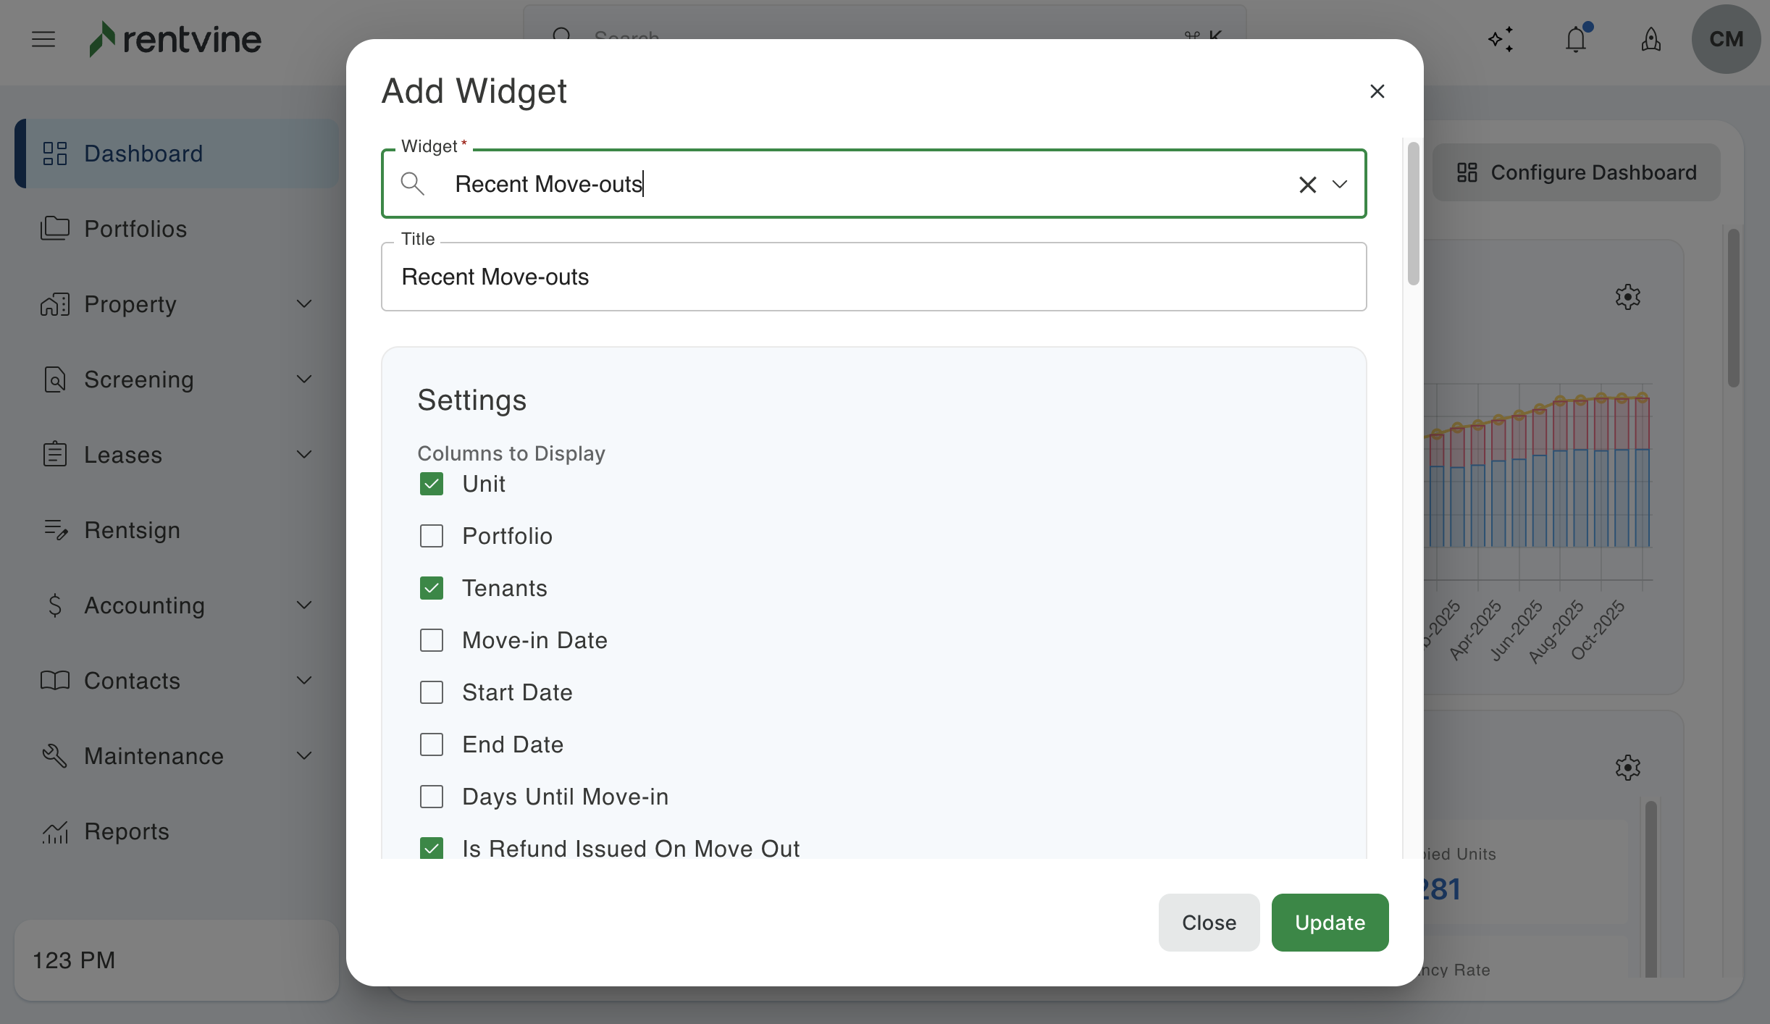Click the CM user avatar
This screenshot has height=1024, width=1770.
point(1726,39)
